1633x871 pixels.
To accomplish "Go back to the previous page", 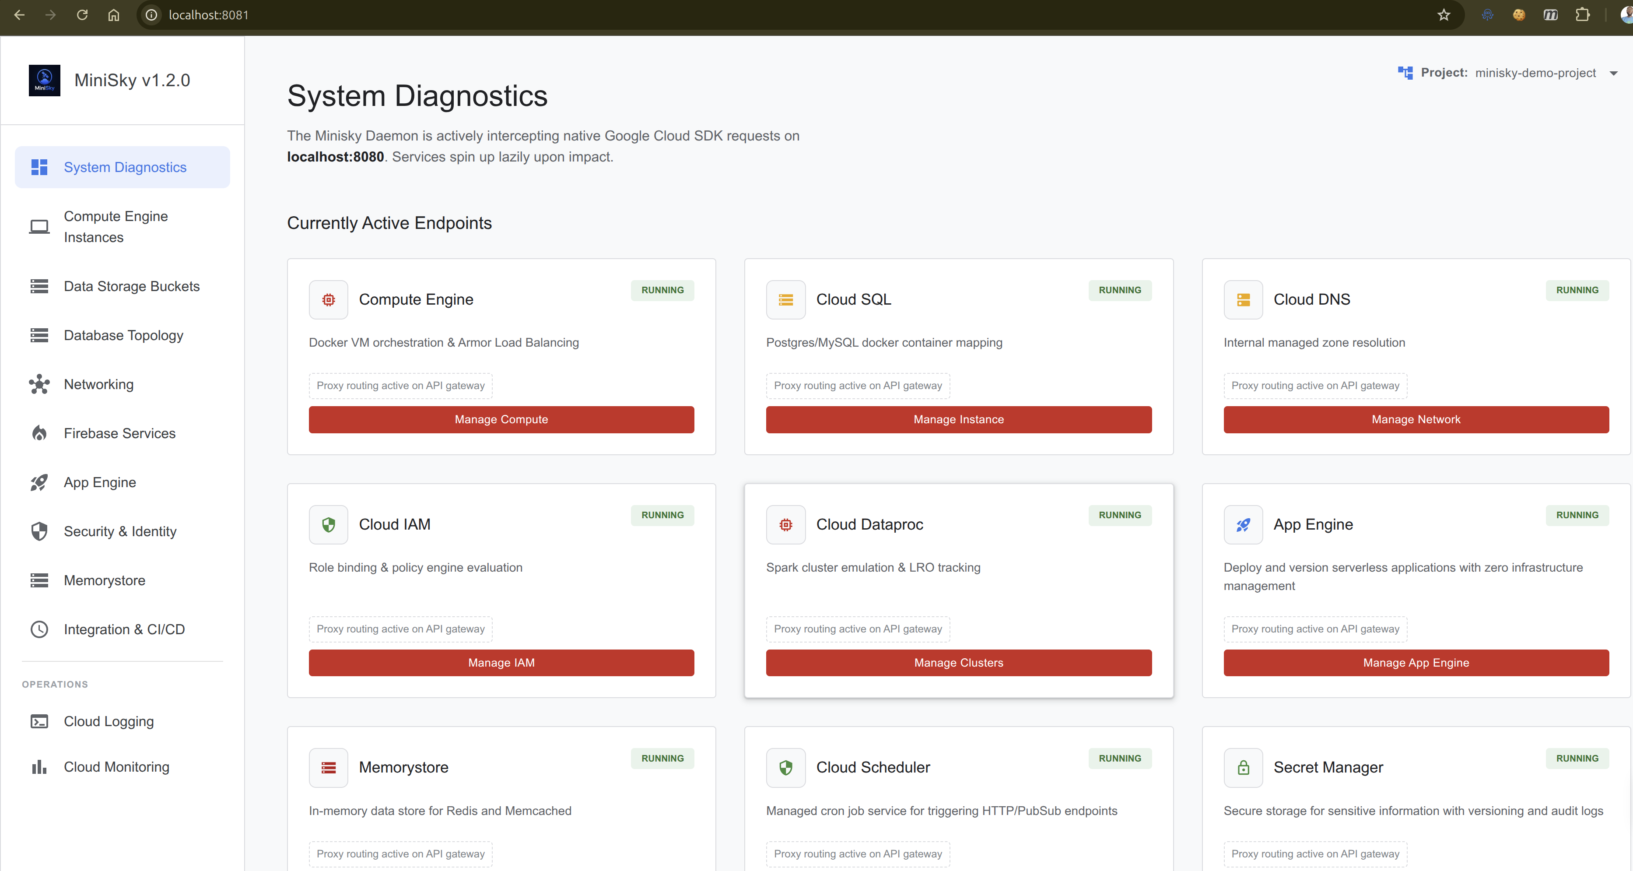I will pos(20,15).
